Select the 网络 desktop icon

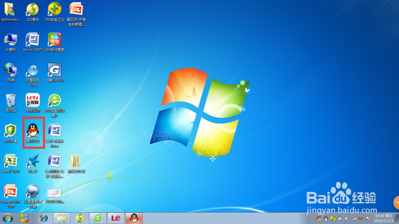click(x=10, y=73)
